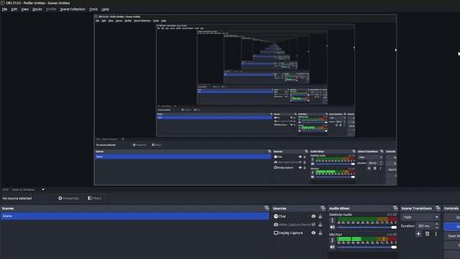Float the Scene Transitions dock icon
The width and height of the screenshot is (460, 259).
(438, 208)
